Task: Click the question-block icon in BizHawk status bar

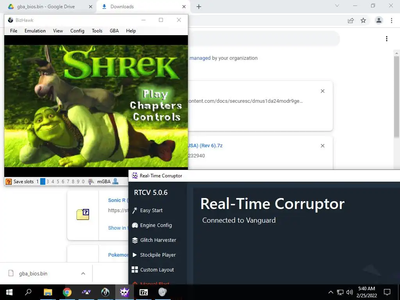Action: coord(9,182)
